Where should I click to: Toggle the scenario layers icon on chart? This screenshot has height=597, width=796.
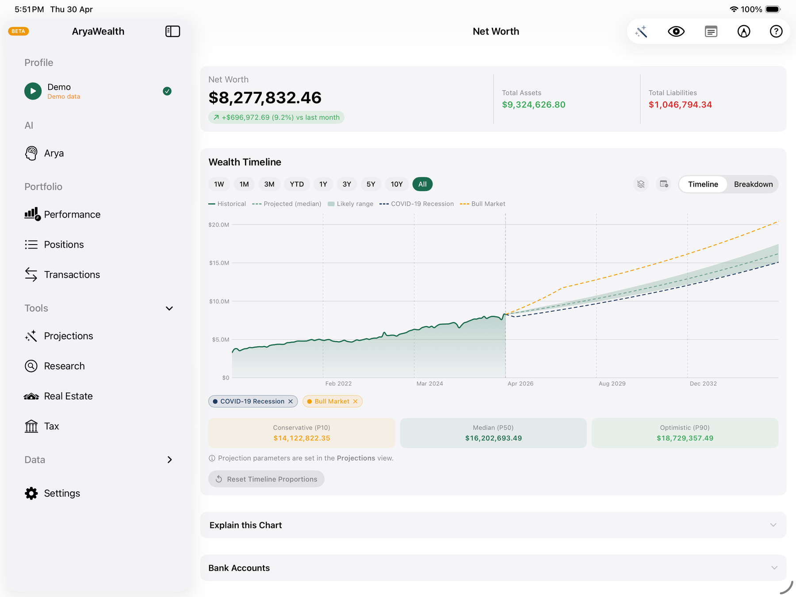point(641,184)
